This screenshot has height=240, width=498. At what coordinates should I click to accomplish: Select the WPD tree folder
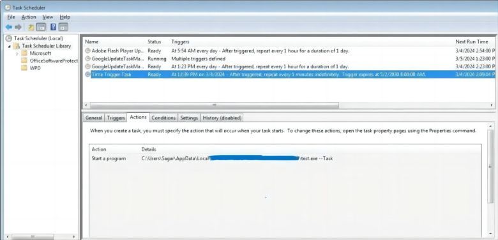(x=35, y=68)
